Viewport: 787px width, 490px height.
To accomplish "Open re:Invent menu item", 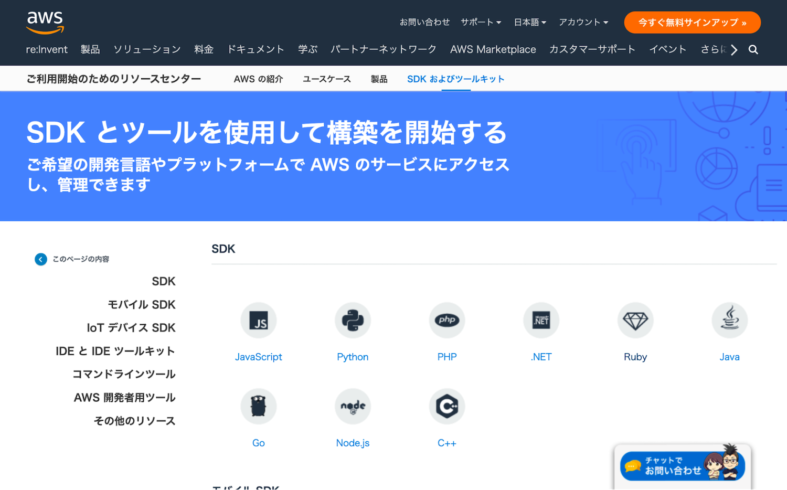I will (47, 49).
